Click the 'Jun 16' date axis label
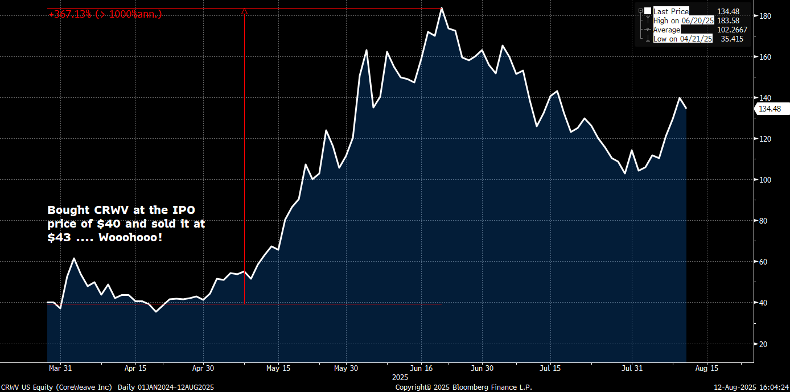 tap(421, 368)
